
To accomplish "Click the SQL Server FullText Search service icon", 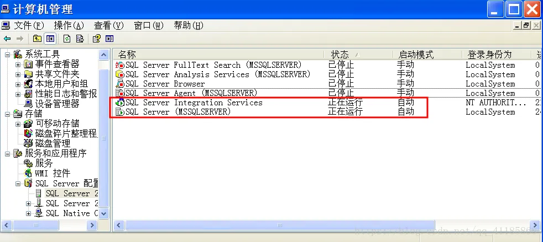I will (120, 65).
